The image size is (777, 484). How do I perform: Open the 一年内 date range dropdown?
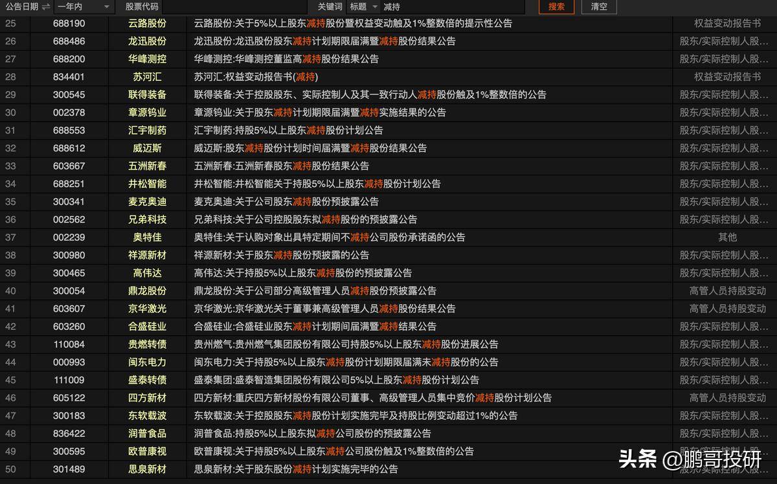[84, 6]
